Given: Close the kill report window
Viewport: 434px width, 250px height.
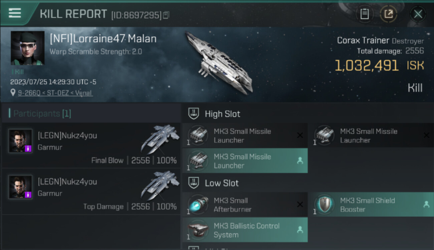Looking at the screenshot, I should pyautogui.click(x=418, y=14).
